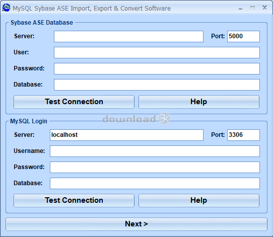Click the Next > button
273x237 pixels.
tap(136, 224)
